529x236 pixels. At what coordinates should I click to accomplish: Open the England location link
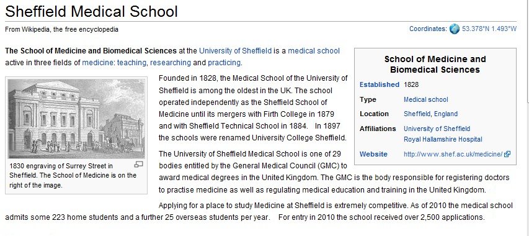pyautogui.click(x=446, y=114)
